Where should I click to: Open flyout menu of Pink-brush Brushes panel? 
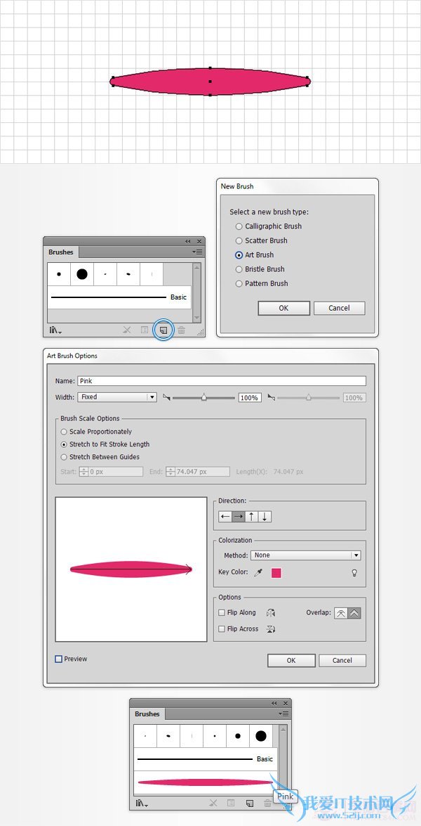click(x=283, y=714)
